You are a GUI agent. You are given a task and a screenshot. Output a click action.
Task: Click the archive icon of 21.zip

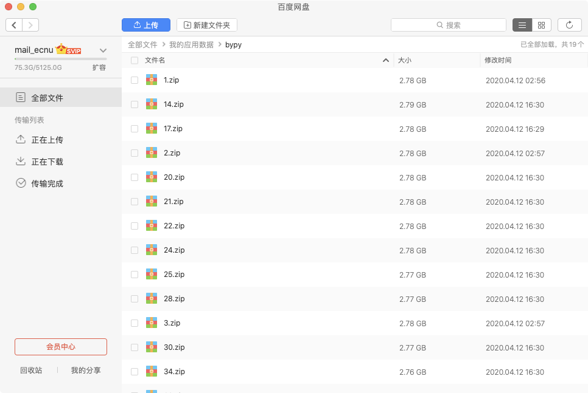click(152, 201)
